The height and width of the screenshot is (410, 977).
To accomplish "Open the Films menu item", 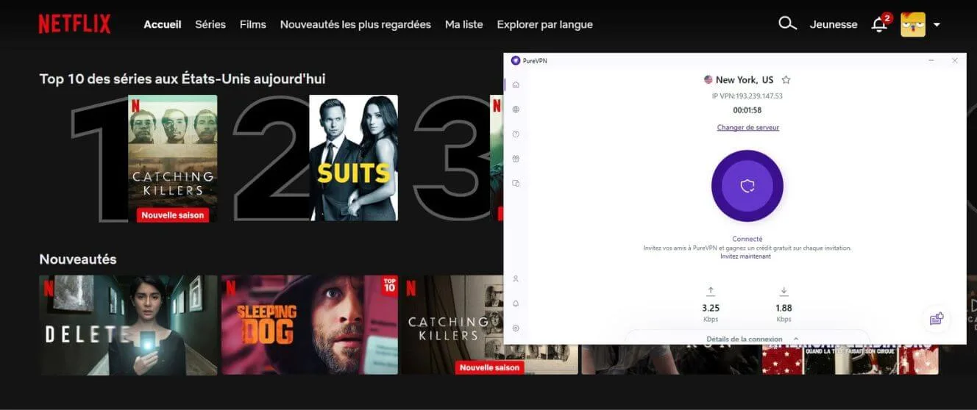I will click(253, 24).
